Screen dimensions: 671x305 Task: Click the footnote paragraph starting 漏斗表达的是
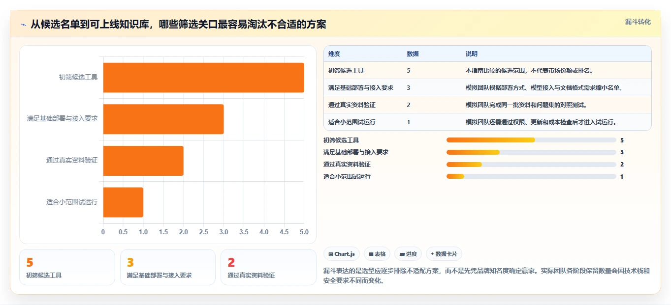[x=486, y=276]
